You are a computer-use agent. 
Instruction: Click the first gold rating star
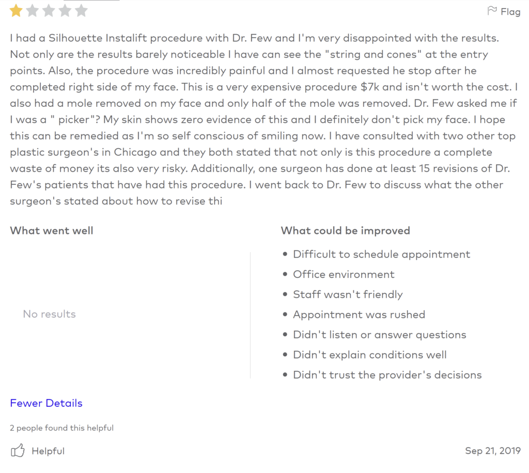[x=16, y=11]
